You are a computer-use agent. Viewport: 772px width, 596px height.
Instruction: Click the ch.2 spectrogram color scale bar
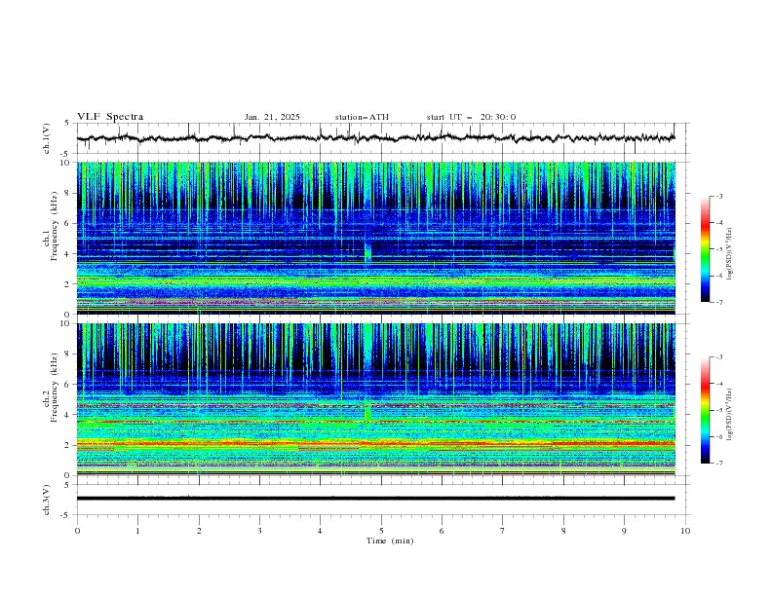pyautogui.click(x=705, y=410)
